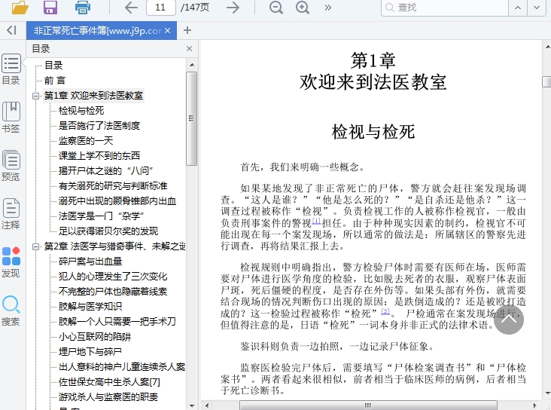551x410 pixels.
Task: Open the 注释 annotations panel
Action: [x=11, y=214]
